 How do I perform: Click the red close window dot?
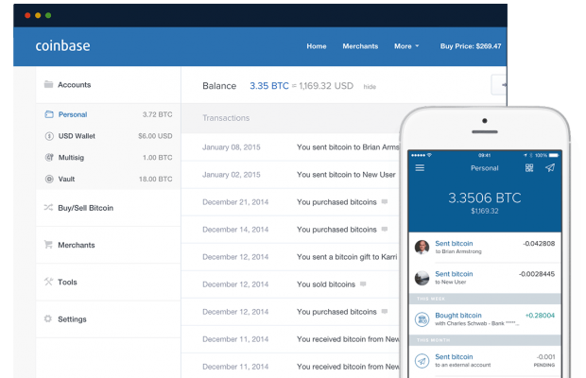27,15
